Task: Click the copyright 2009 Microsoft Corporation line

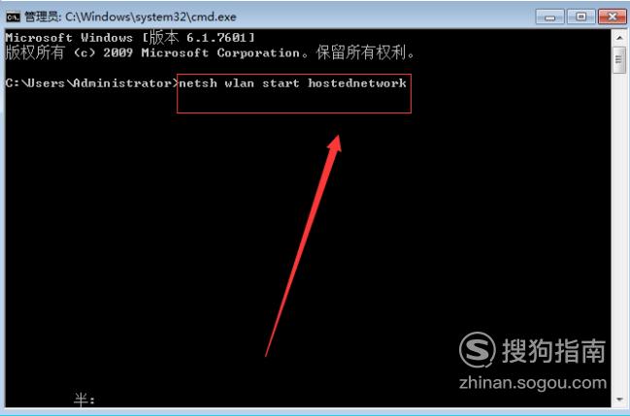Action: [x=210, y=53]
